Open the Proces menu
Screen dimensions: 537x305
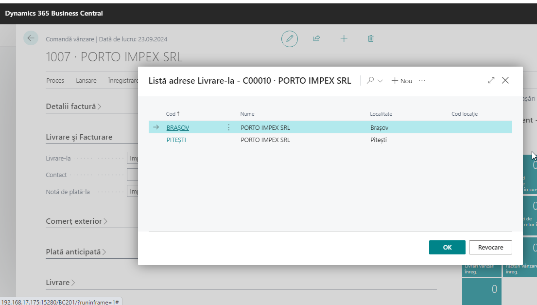point(55,81)
